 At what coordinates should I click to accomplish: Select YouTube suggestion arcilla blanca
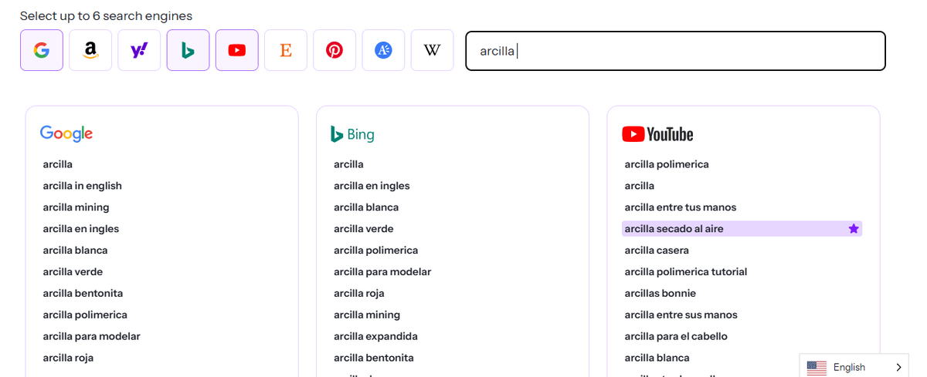[x=657, y=358]
